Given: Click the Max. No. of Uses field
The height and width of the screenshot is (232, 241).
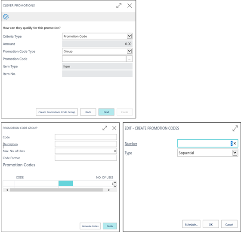Looking at the screenshot, I should 86,151.
